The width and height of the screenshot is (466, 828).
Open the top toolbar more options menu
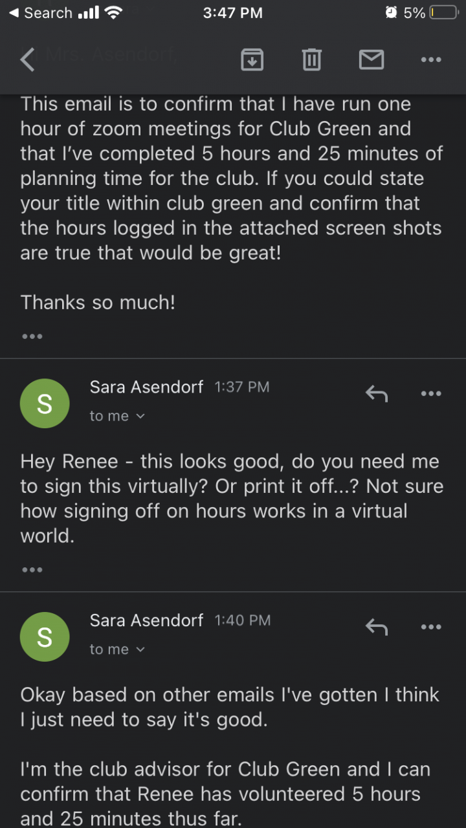click(x=430, y=60)
